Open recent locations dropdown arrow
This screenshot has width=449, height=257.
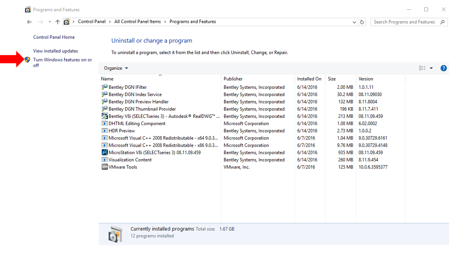pos(50,22)
